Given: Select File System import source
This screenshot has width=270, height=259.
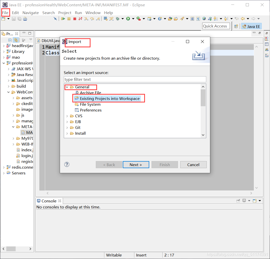Looking at the screenshot, I should 88,104.
